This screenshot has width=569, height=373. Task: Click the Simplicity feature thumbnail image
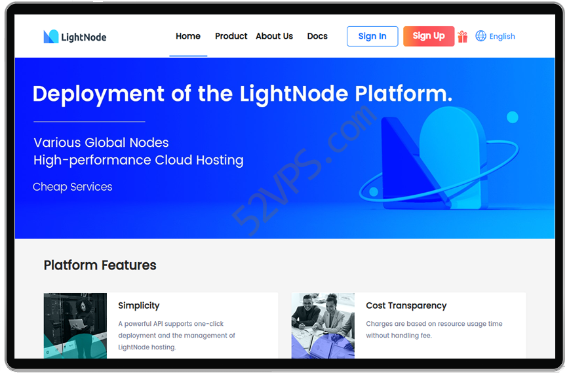(75, 325)
